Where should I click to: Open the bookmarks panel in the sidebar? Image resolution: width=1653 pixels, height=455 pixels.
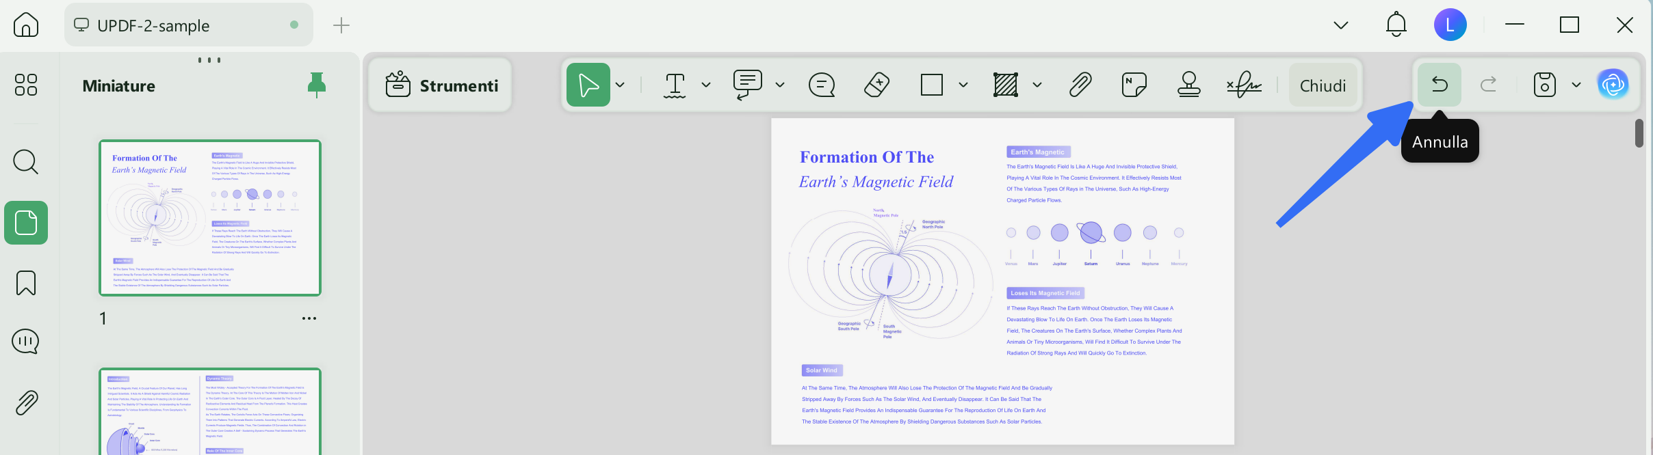point(26,283)
